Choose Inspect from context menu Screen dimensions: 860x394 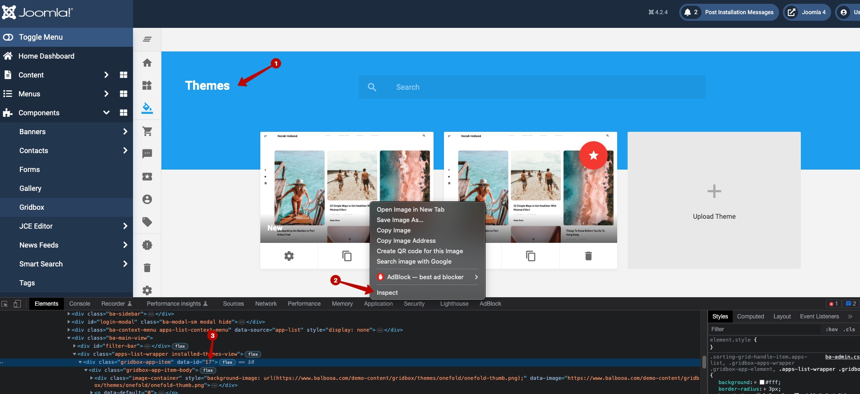tap(387, 292)
